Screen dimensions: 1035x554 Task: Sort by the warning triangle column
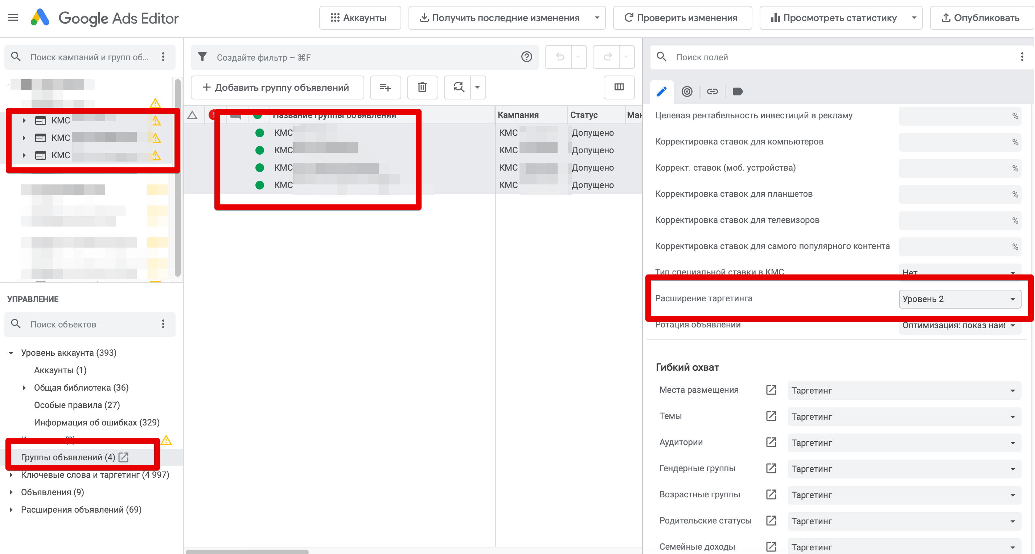tap(193, 115)
